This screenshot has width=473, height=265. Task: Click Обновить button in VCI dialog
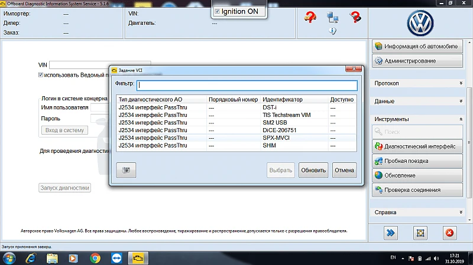(x=313, y=170)
